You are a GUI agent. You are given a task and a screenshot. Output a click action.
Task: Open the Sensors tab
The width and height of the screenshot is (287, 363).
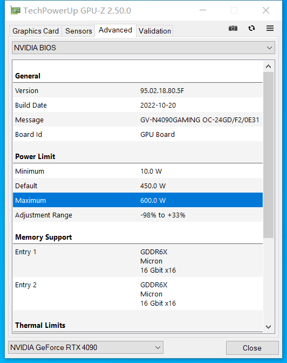coord(79,31)
